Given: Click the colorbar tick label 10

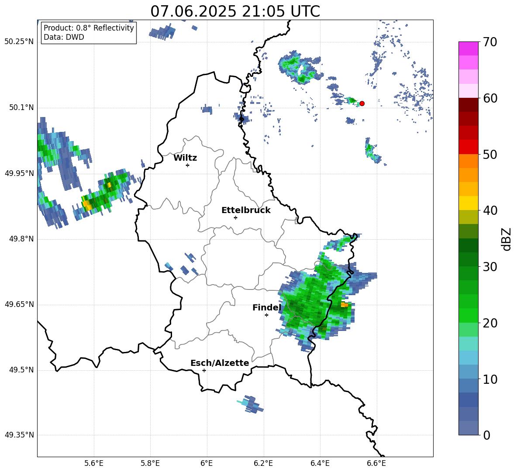Looking at the screenshot, I should [490, 379].
